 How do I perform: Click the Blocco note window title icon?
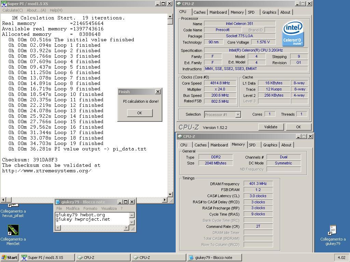click(58, 202)
